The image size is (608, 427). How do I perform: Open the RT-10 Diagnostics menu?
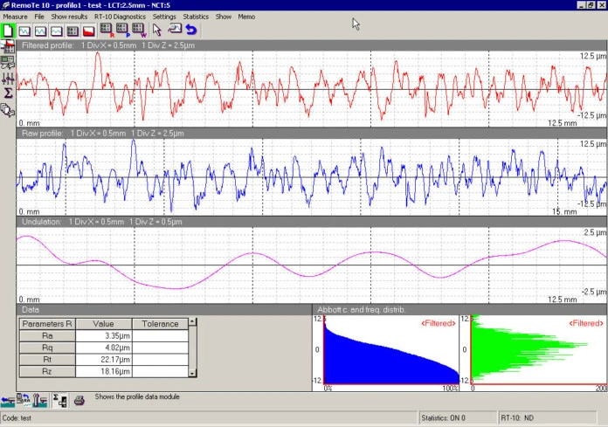pyautogui.click(x=120, y=17)
